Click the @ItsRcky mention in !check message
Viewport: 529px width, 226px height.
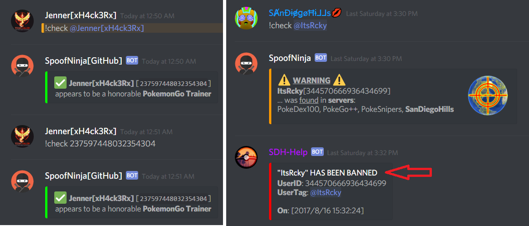[310, 25]
